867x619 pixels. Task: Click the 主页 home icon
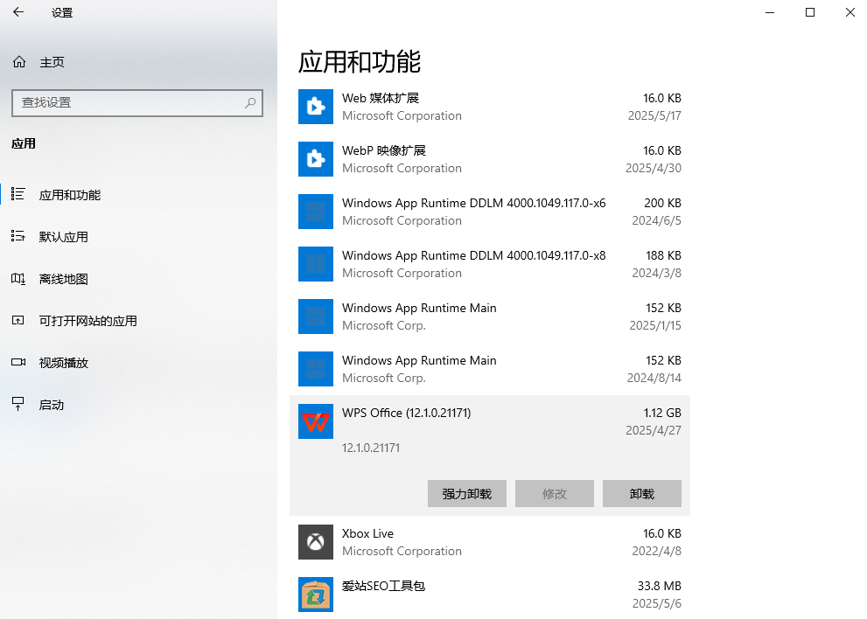coord(19,62)
